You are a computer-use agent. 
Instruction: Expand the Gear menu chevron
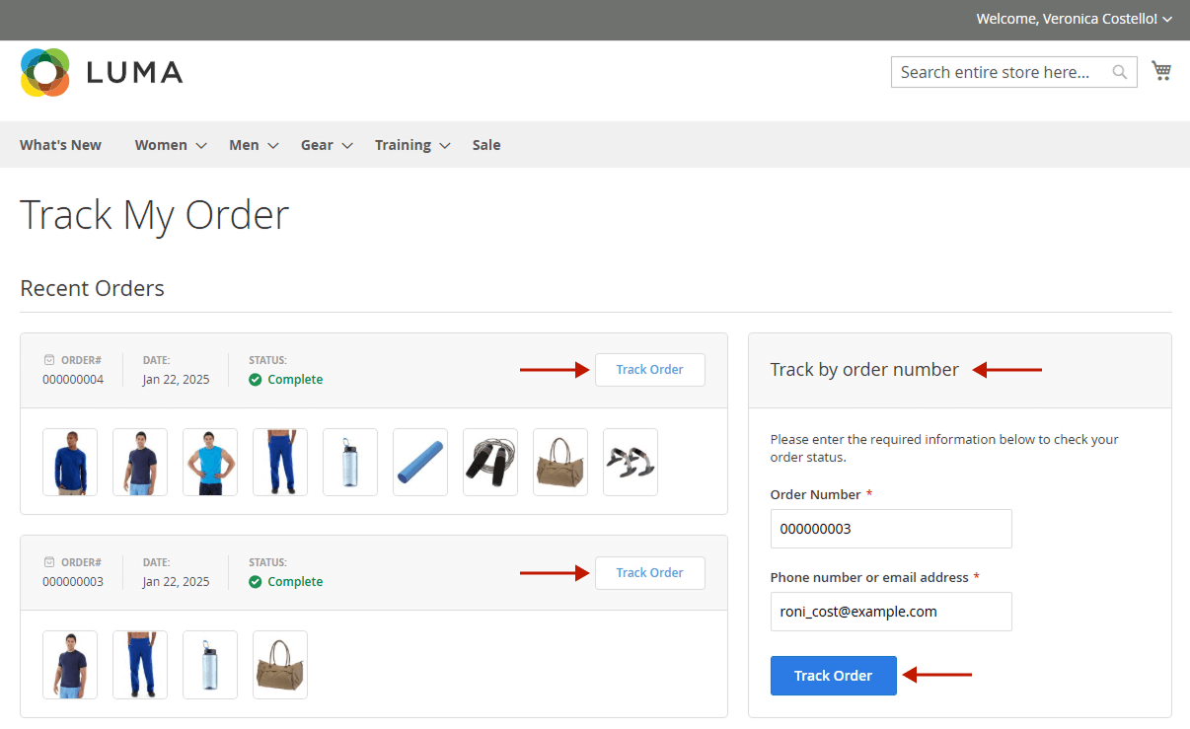click(347, 146)
